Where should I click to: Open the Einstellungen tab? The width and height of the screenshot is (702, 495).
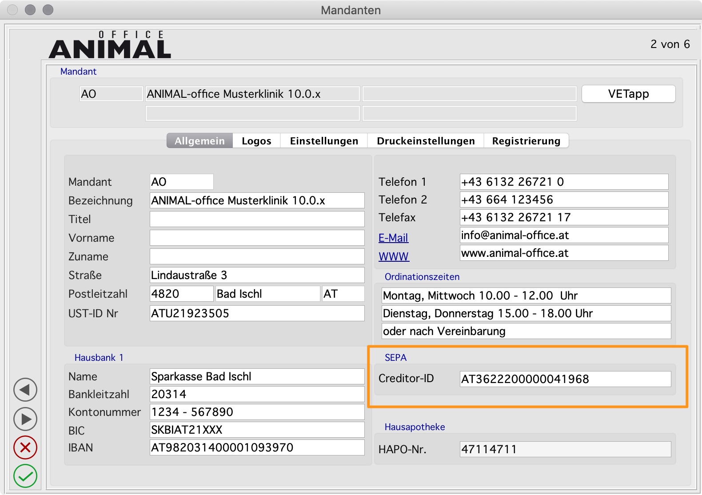324,141
